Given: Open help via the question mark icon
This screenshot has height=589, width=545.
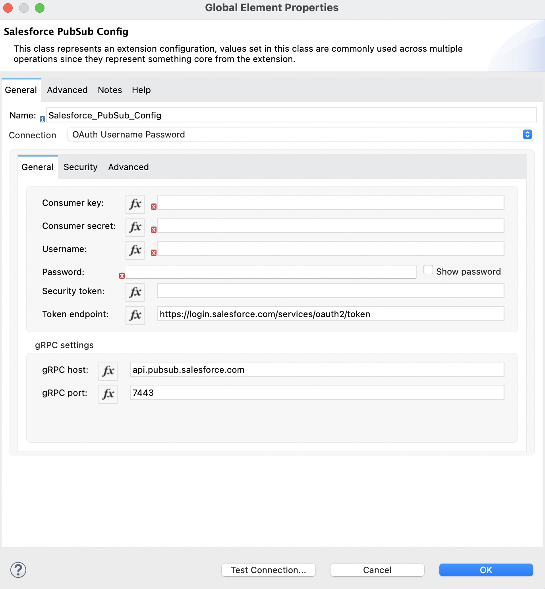Looking at the screenshot, I should click(19, 570).
